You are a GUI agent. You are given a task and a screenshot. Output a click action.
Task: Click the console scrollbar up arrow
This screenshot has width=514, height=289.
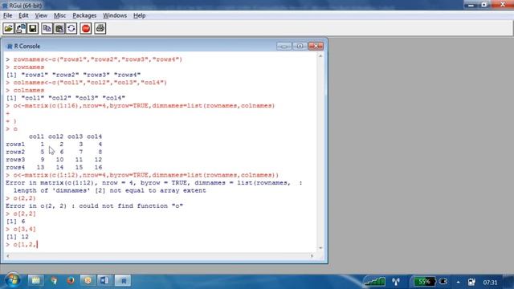point(320,56)
